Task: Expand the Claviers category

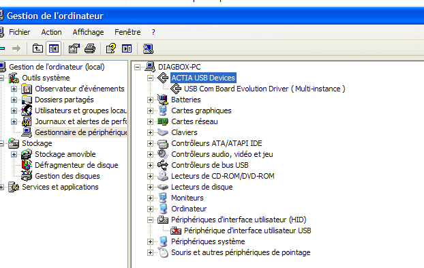Action: pyautogui.click(x=151, y=132)
